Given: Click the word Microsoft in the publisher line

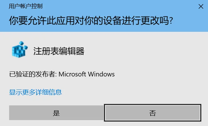Looking at the screenshot, I should pos(72,74).
